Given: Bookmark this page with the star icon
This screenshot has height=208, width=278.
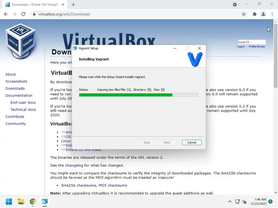Looking at the screenshot, I should 244,14.
